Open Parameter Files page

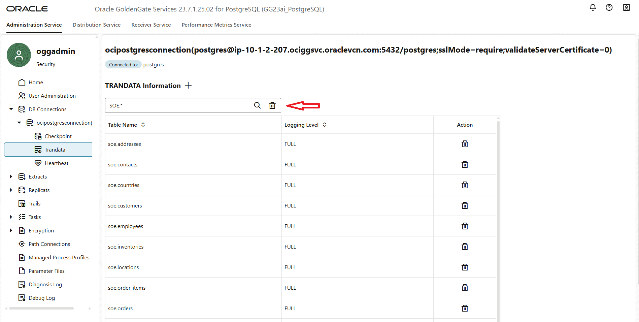pyautogui.click(x=46, y=271)
